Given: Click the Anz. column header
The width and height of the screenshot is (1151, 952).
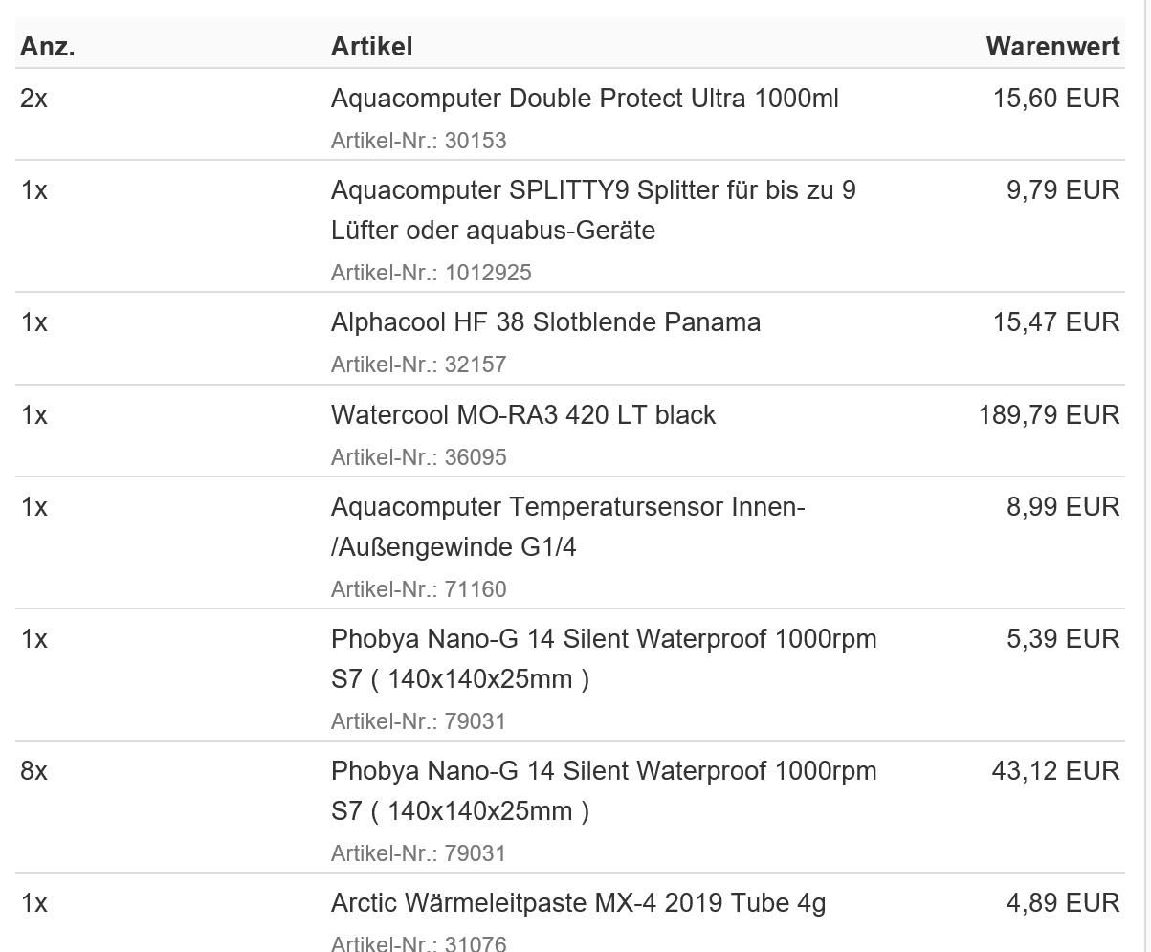Looking at the screenshot, I should (48, 47).
